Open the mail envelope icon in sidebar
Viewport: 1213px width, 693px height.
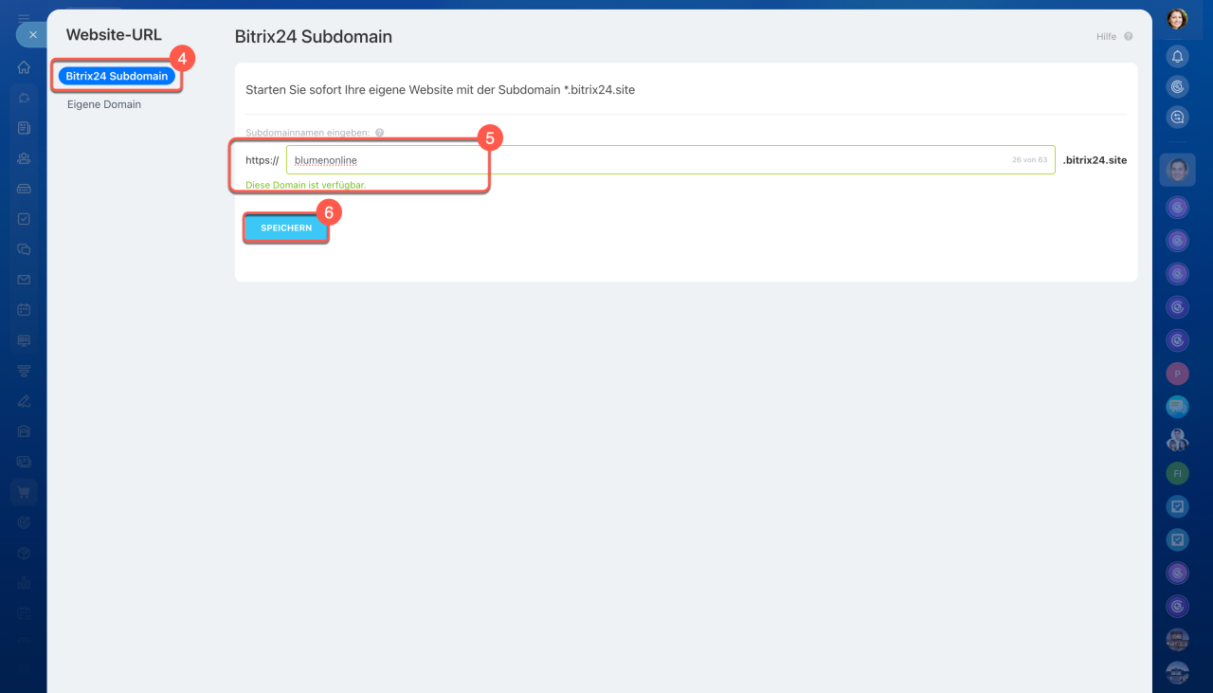click(24, 280)
